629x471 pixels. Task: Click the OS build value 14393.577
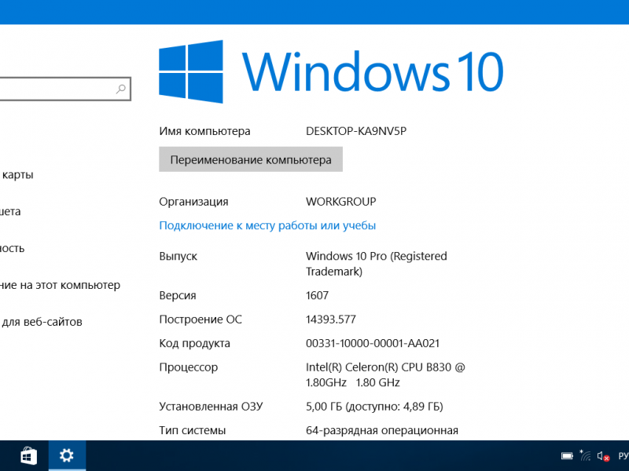pos(330,319)
